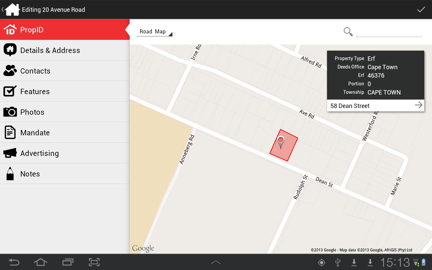Image resolution: width=432 pixels, height=270 pixels.
Task: Open the Notes section
Action: pyautogui.click(x=65, y=173)
